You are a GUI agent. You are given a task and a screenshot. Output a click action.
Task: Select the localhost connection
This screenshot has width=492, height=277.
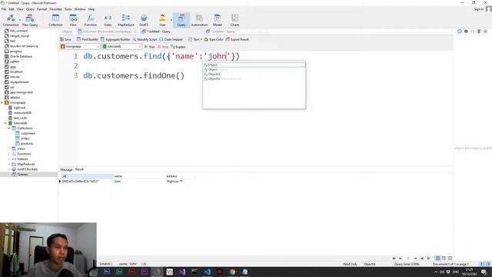pos(16,72)
